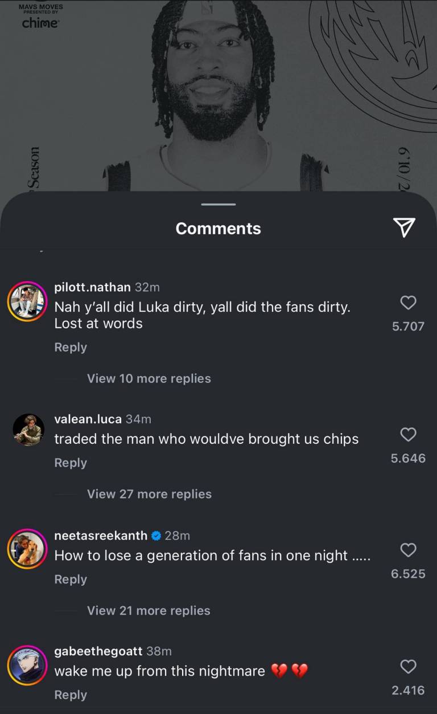Image resolution: width=437 pixels, height=714 pixels.
Task: Expand View 10 more replies
Action: (x=149, y=378)
